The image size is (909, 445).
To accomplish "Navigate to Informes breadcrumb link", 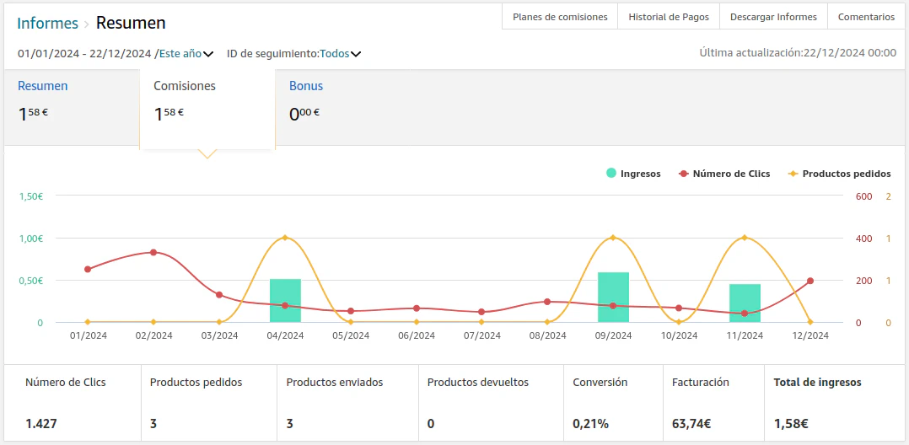I will [x=47, y=23].
